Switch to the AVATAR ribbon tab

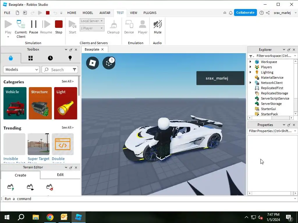pos(105,13)
